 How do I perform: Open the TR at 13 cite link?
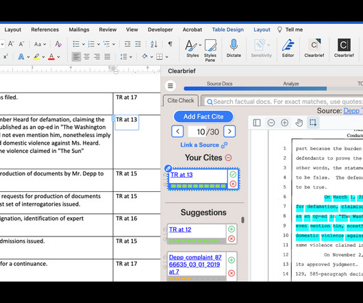point(181,175)
